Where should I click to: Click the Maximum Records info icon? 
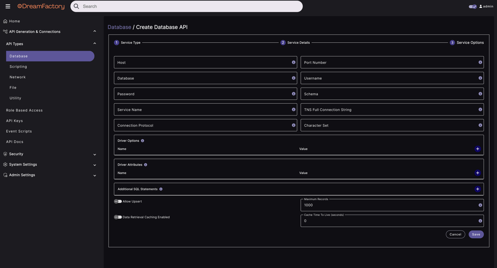pyautogui.click(x=480, y=205)
